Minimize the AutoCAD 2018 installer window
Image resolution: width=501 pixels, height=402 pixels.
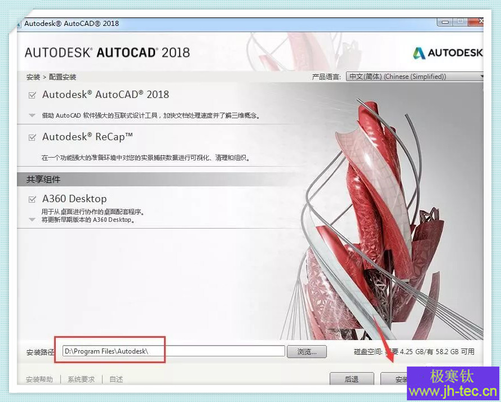point(445,22)
